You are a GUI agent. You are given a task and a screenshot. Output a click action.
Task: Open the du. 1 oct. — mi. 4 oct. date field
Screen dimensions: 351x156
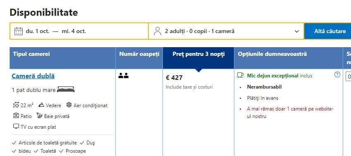tap(79, 31)
